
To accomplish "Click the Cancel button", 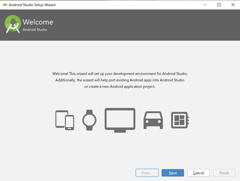I will [198, 173].
